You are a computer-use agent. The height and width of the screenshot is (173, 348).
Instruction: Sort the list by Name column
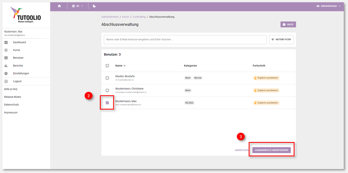click(119, 65)
